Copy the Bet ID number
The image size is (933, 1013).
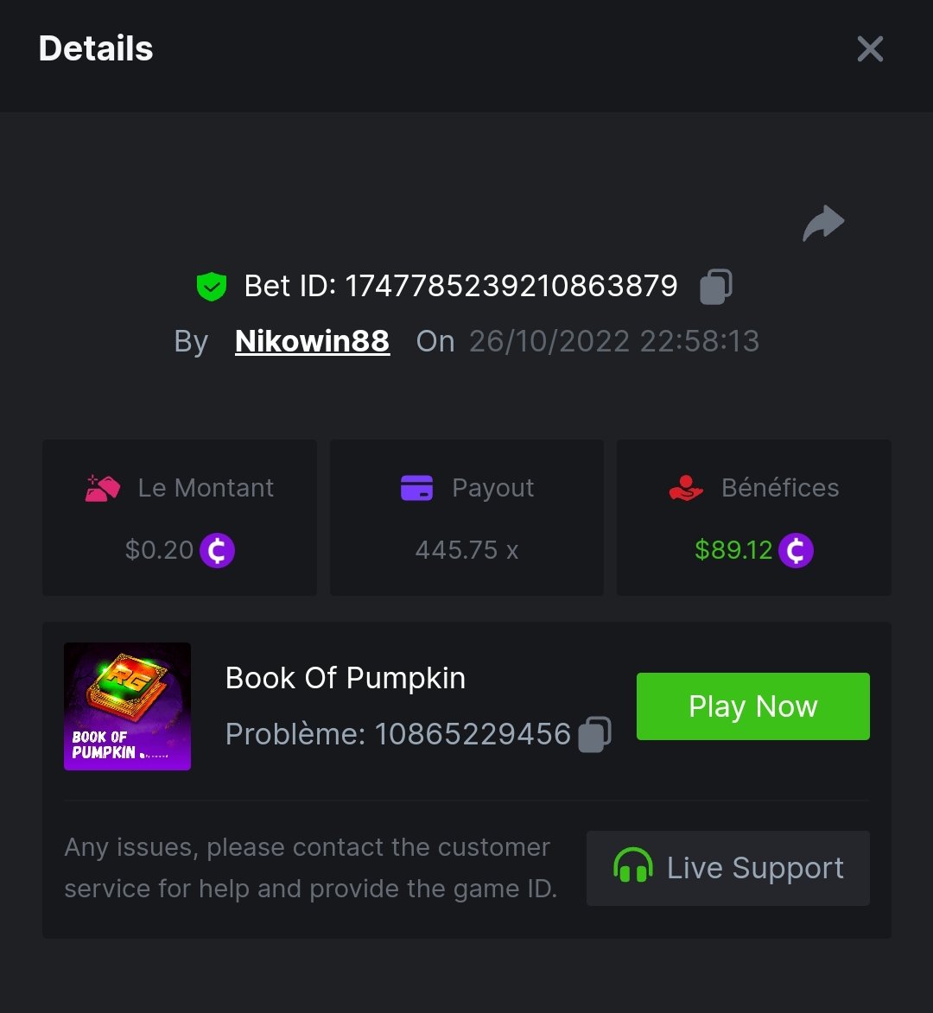(x=715, y=287)
